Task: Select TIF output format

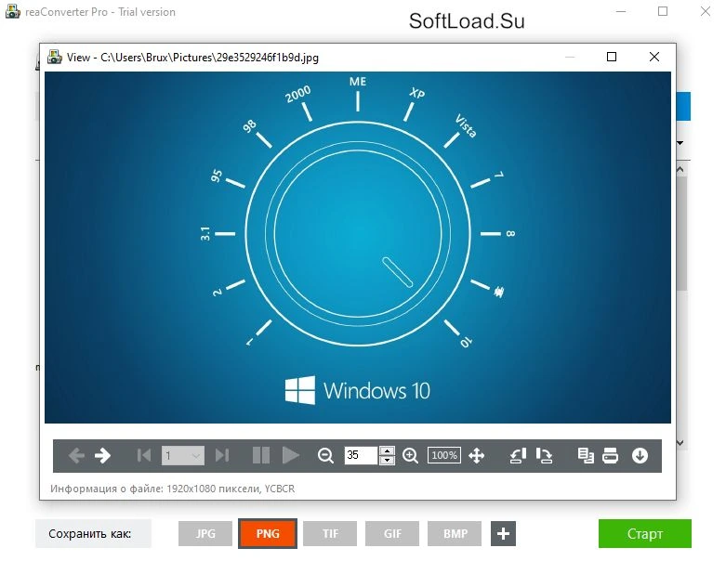Action: click(330, 534)
